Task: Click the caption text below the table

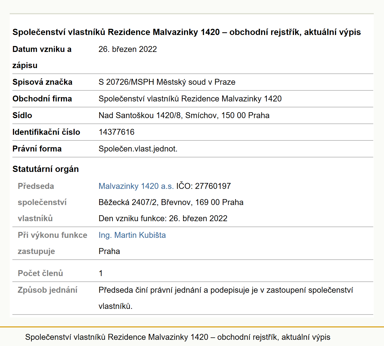Action: click(178, 337)
